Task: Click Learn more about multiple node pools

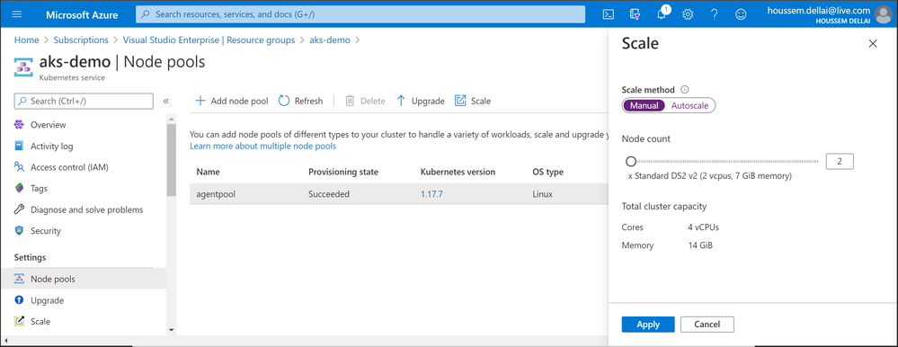Action: click(262, 146)
